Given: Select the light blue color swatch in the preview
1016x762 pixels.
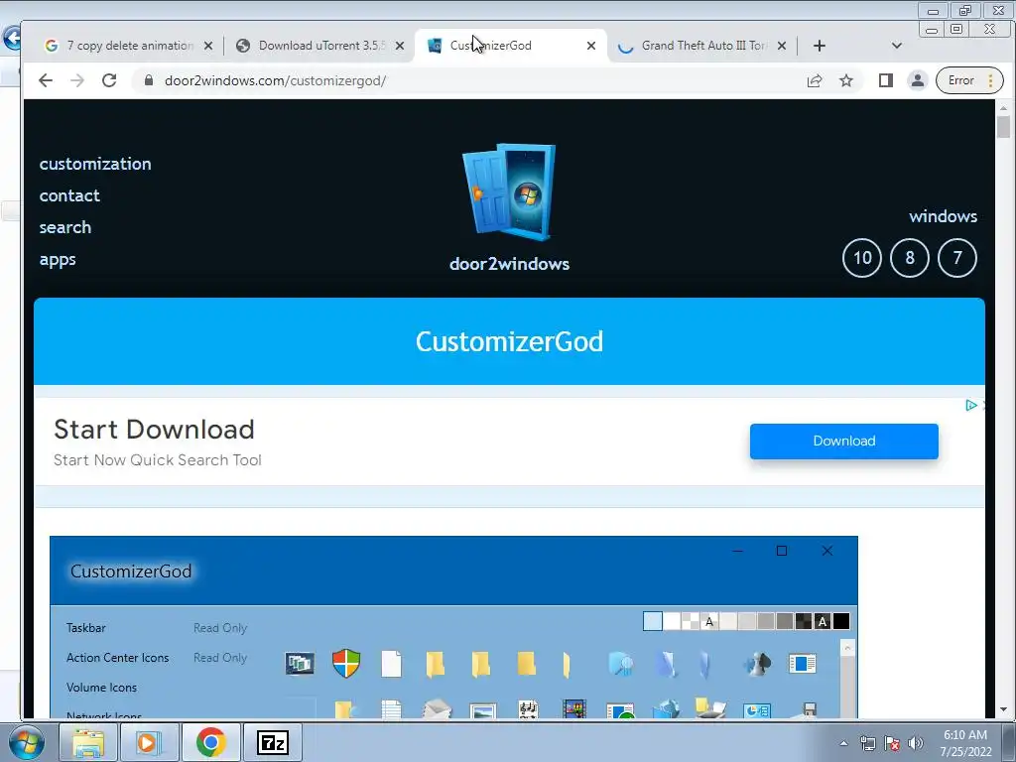Looking at the screenshot, I should pyautogui.click(x=653, y=621).
